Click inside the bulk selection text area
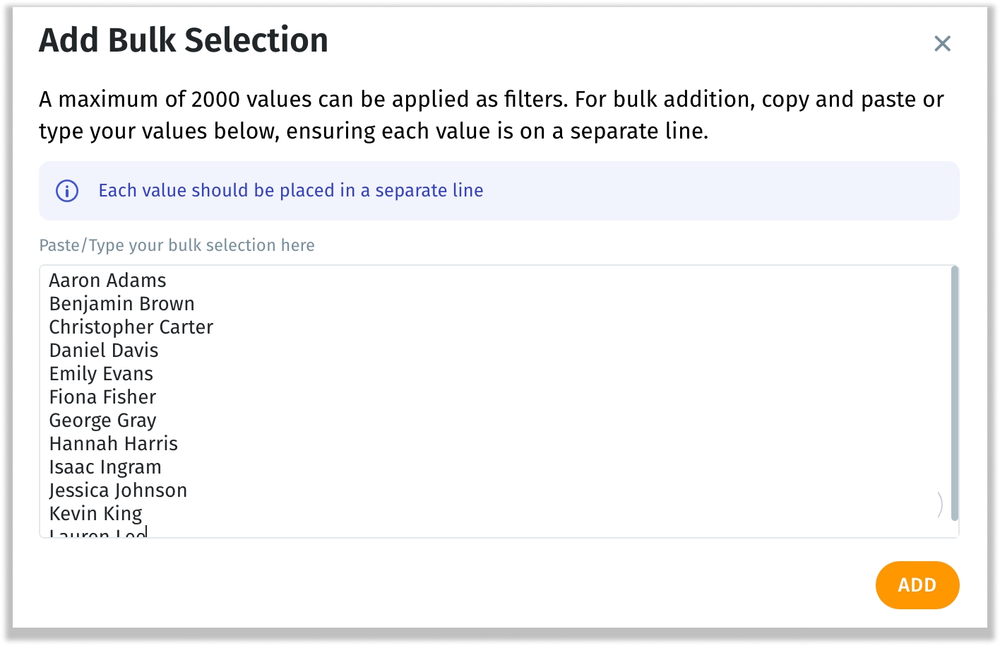The width and height of the screenshot is (1000, 646). pos(499,401)
